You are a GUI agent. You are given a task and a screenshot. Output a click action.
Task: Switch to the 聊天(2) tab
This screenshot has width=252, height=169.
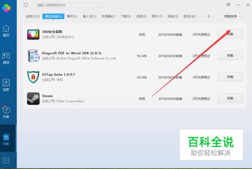(x=72, y=16)
